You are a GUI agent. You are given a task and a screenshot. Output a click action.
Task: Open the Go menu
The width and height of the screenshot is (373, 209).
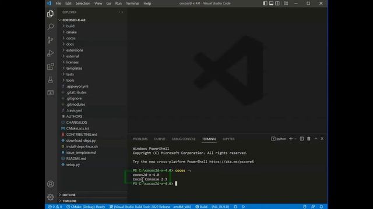pos(109,3)
